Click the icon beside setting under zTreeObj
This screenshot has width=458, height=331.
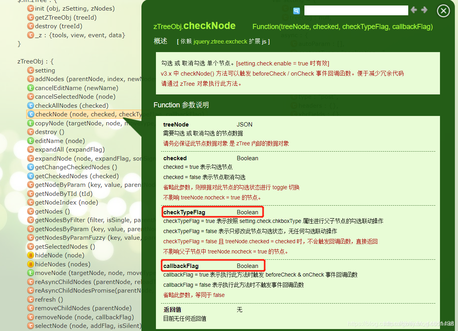31,70
